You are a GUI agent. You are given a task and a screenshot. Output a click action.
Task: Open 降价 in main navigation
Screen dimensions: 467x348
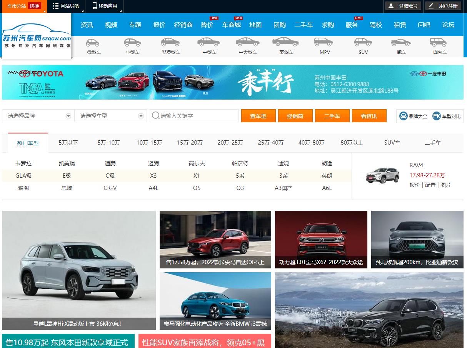coord(207,25)
